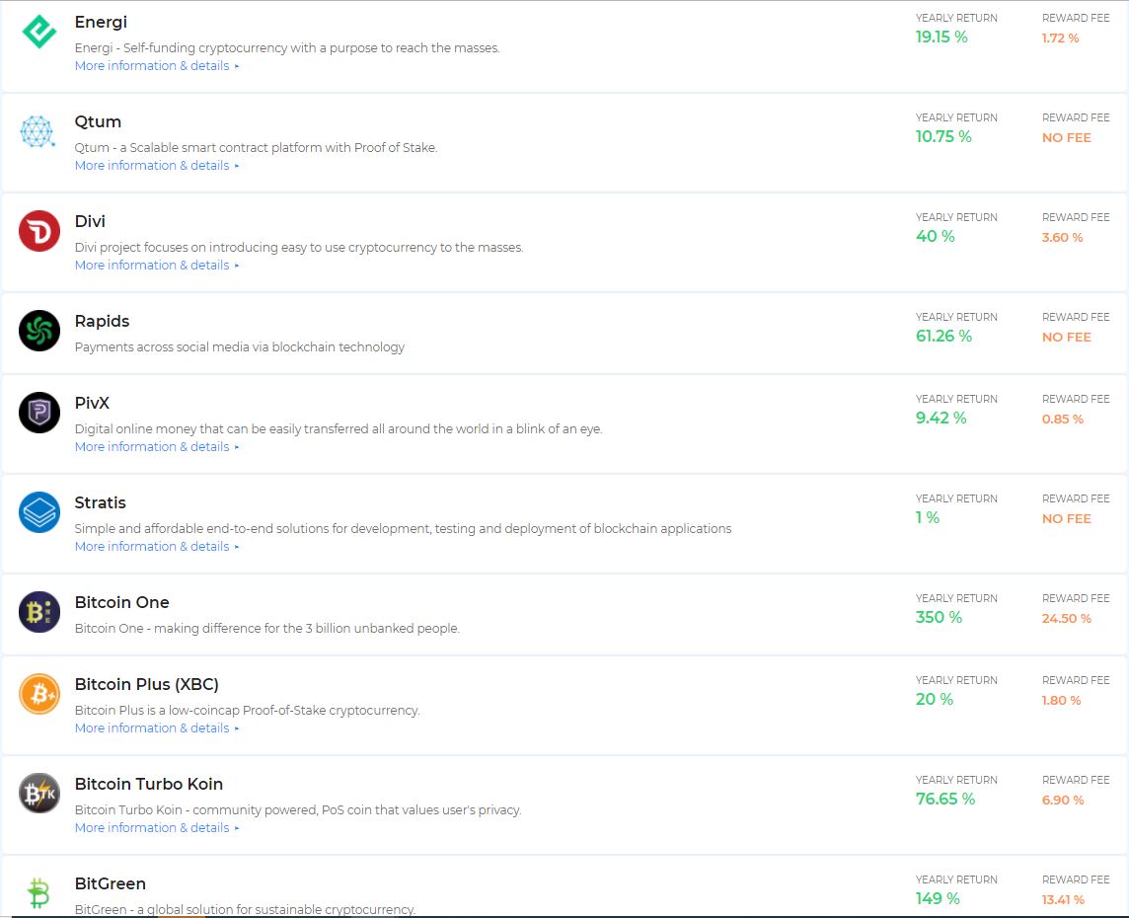Click the Bitcoin Plus (XBC) logo
Image resolution: width=1129 pixels, height=918 pixels.
[x=39, y=694]
